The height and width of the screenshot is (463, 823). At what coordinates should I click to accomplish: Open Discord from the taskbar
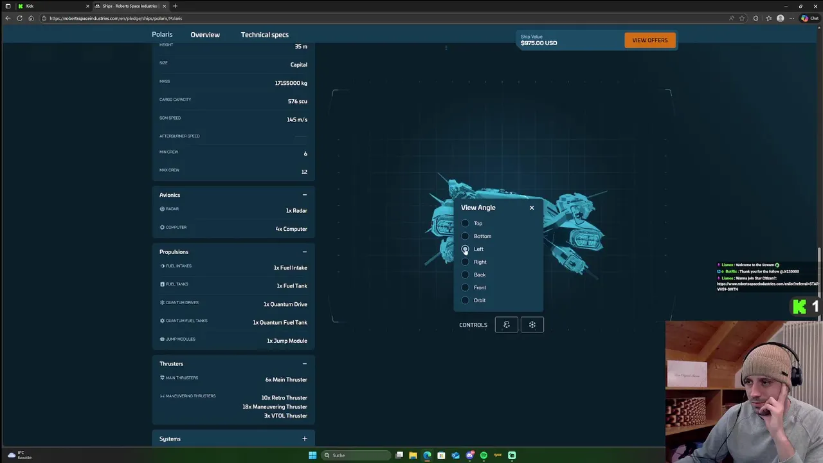coord(470,455)
